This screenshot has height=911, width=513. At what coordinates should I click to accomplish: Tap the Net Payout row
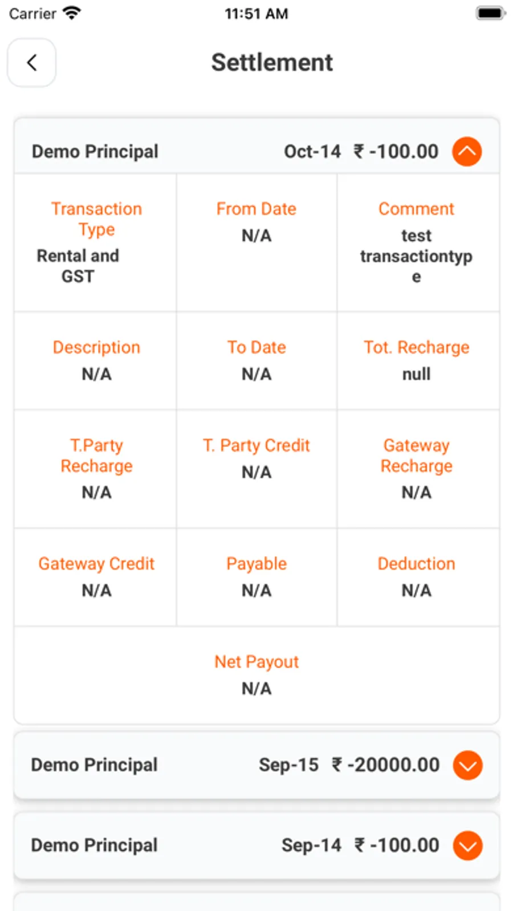pyautogui.click(x=256, y=675)
